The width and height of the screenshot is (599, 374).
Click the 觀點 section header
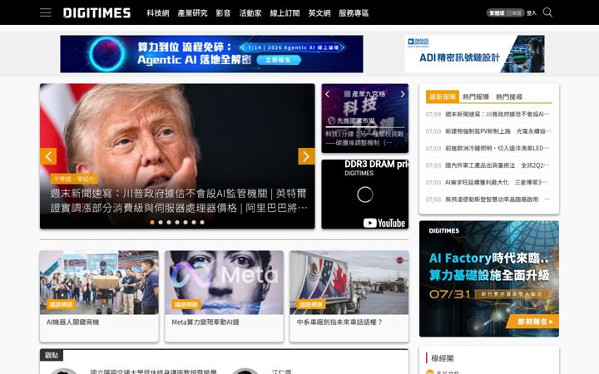coord(52,356)
